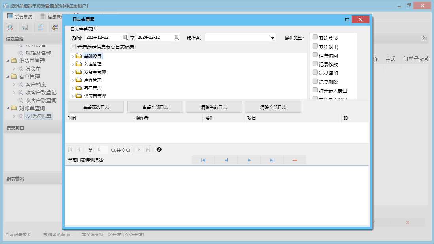434x244 pixels.
Task: Click the 基础设置 folder icon
Action: point(79,56)
